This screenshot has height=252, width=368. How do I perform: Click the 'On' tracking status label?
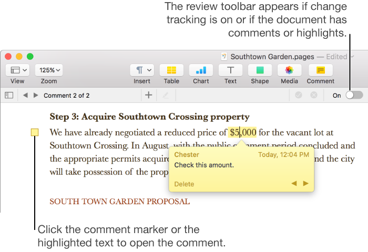pos(337,96)
